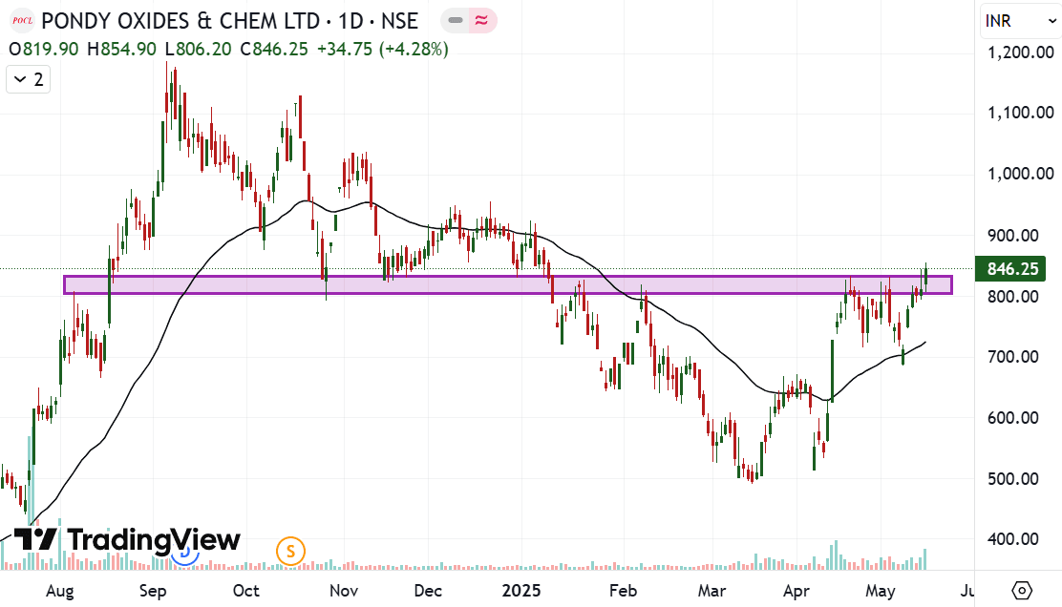Click the 846.25 current price label
This screenshot has width=1062, height=607.
(1010, 268)
